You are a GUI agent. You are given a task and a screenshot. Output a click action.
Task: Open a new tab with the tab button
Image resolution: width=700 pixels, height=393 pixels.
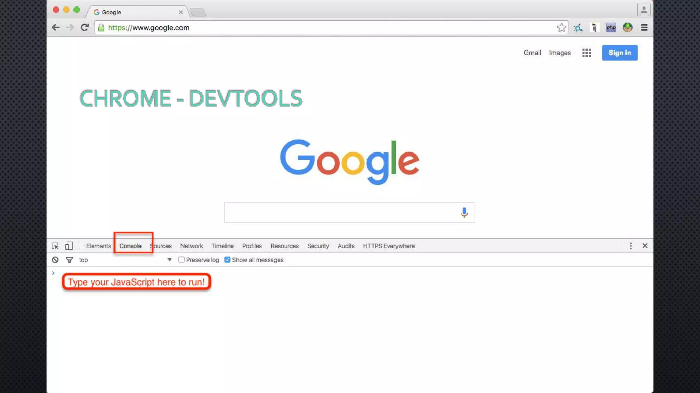[198, 12]
